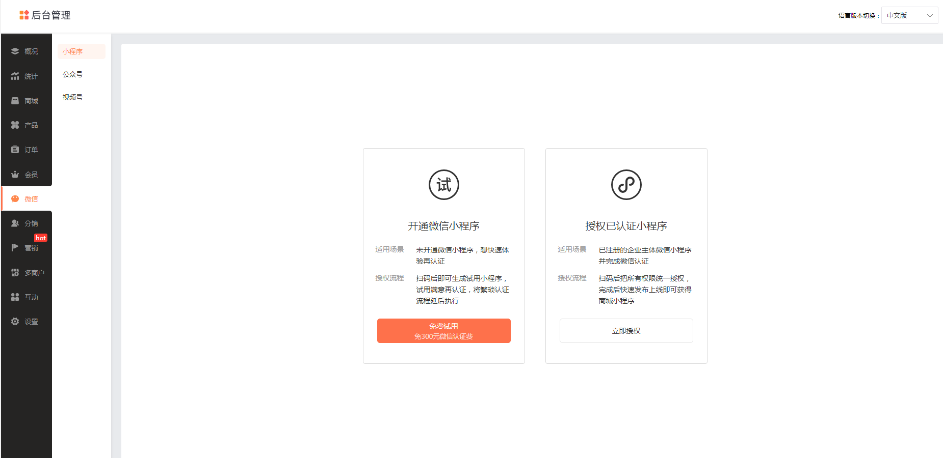The width and height of the screenshot is (943, 458).
Task: Open the 微信 menu label
Action: (31, 199)
